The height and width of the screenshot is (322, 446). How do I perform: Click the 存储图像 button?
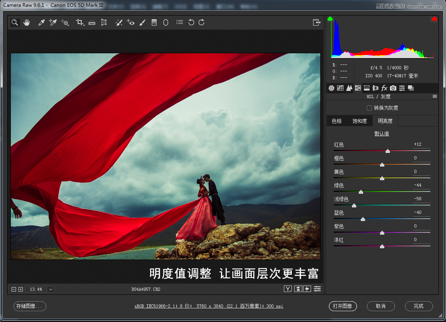pos(30,306)
